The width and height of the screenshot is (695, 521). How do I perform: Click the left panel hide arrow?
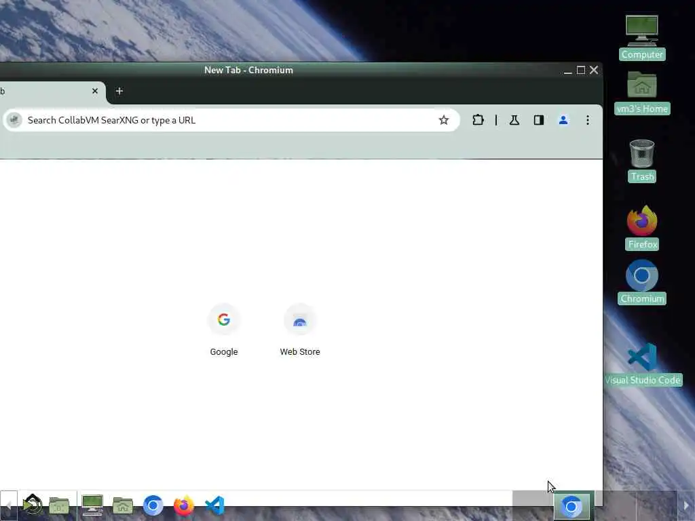8,505
